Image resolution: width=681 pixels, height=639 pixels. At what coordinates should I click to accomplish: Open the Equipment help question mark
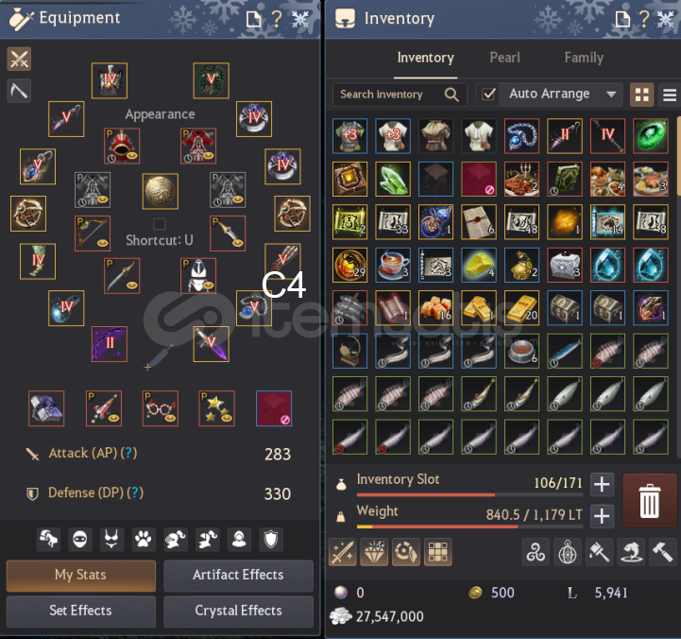(277, 19)
